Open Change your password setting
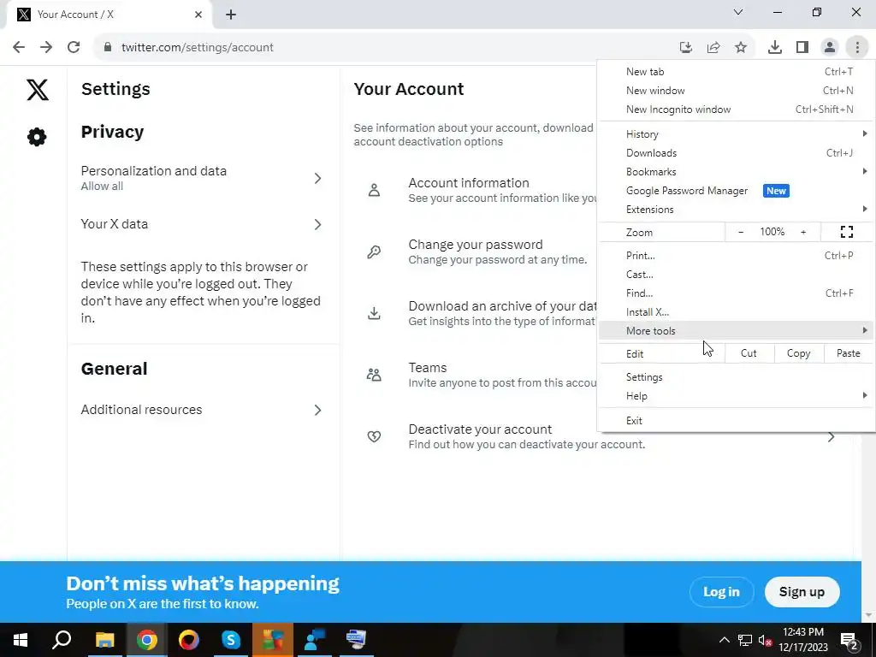This screenshot has height=657, width=876. pyautogui.click(x=475, y=252)
